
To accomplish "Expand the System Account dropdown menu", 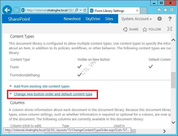I will pyautogui.click(x=136, y=19).
